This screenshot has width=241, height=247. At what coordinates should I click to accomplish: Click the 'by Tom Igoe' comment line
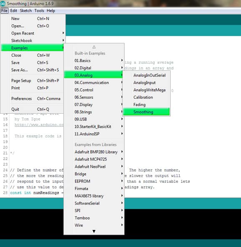tap(27, 119)
